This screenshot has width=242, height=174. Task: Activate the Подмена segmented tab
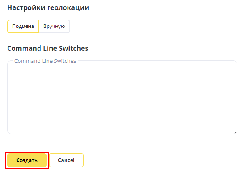coord(23,26)
